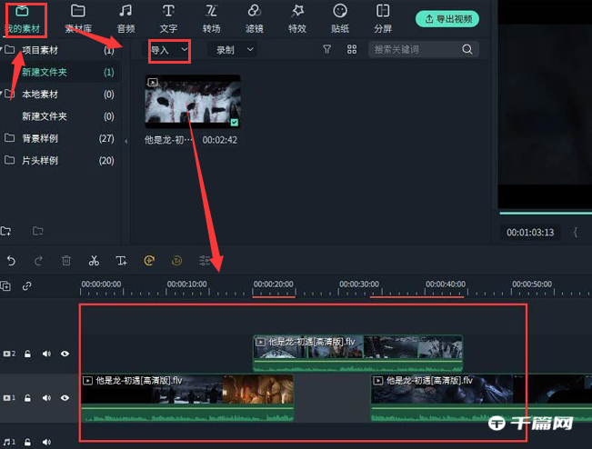592x449 pixels.
Task: Select the first clip on video track 1
Action: [x=187, y=398]
